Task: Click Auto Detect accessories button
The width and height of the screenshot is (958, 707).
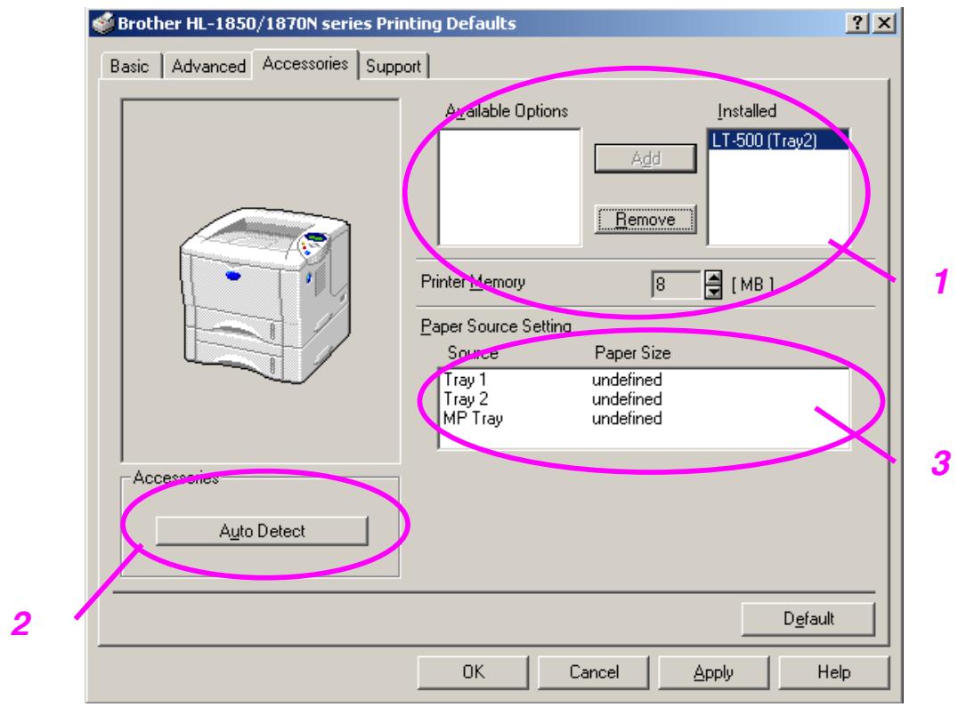Action: point(262,531)
